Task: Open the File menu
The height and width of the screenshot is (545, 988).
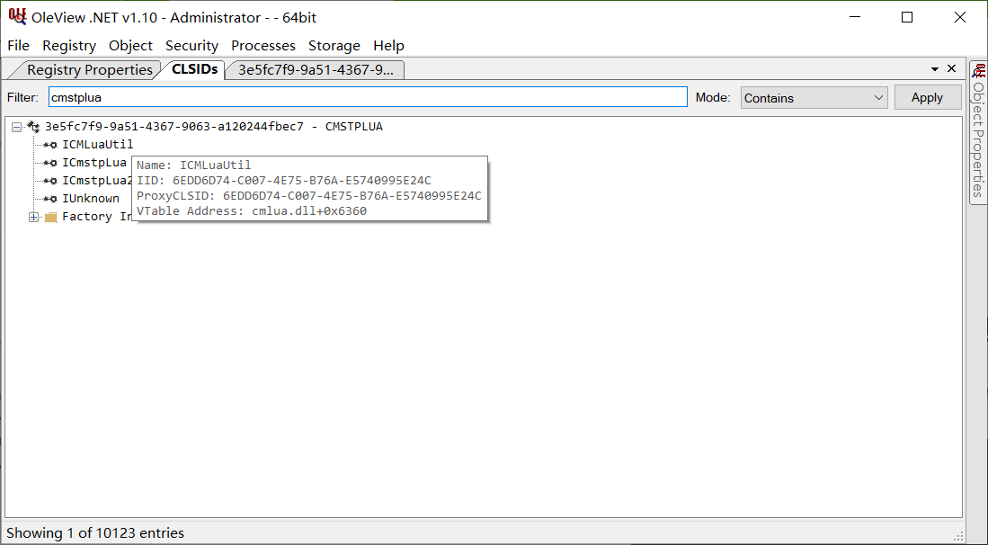Action: point(18,45)
